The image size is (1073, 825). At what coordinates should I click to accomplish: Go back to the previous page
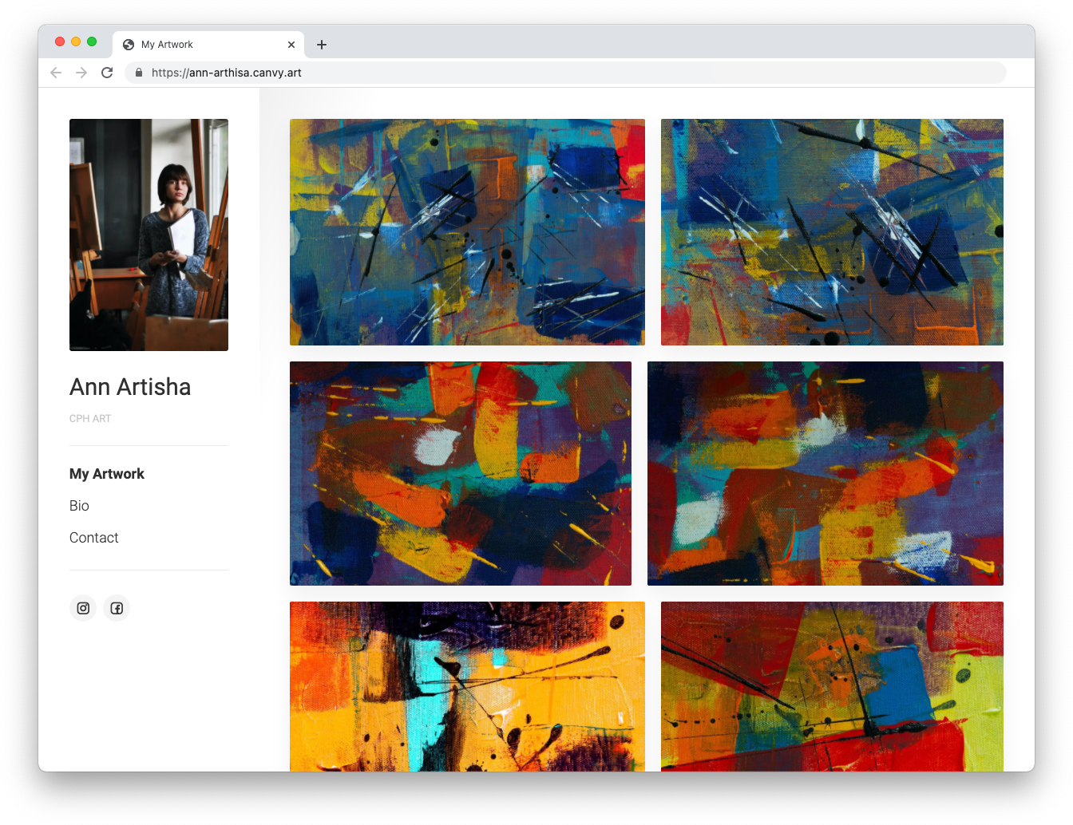pyautogui.click(x=55, y=72)
